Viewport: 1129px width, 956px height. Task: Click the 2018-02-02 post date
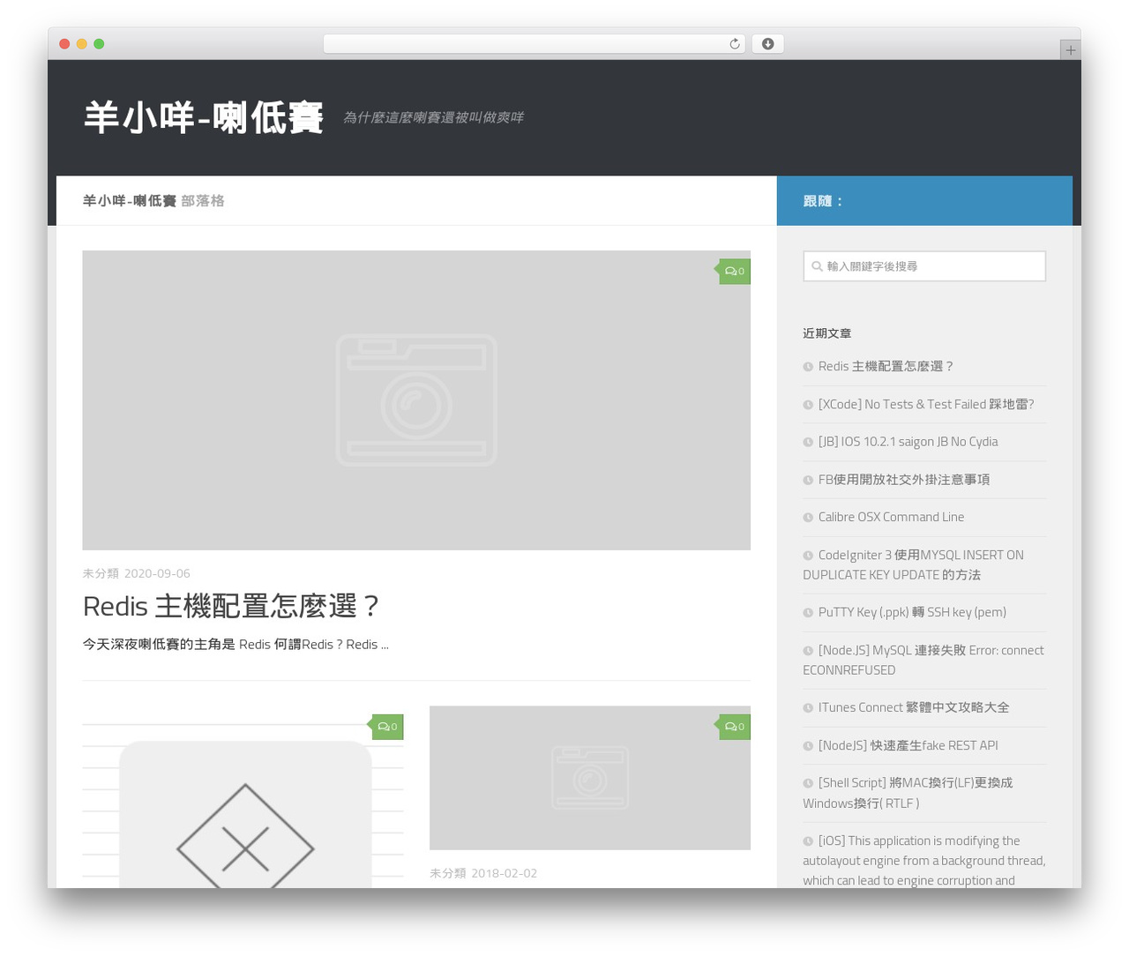coord(504,873)
